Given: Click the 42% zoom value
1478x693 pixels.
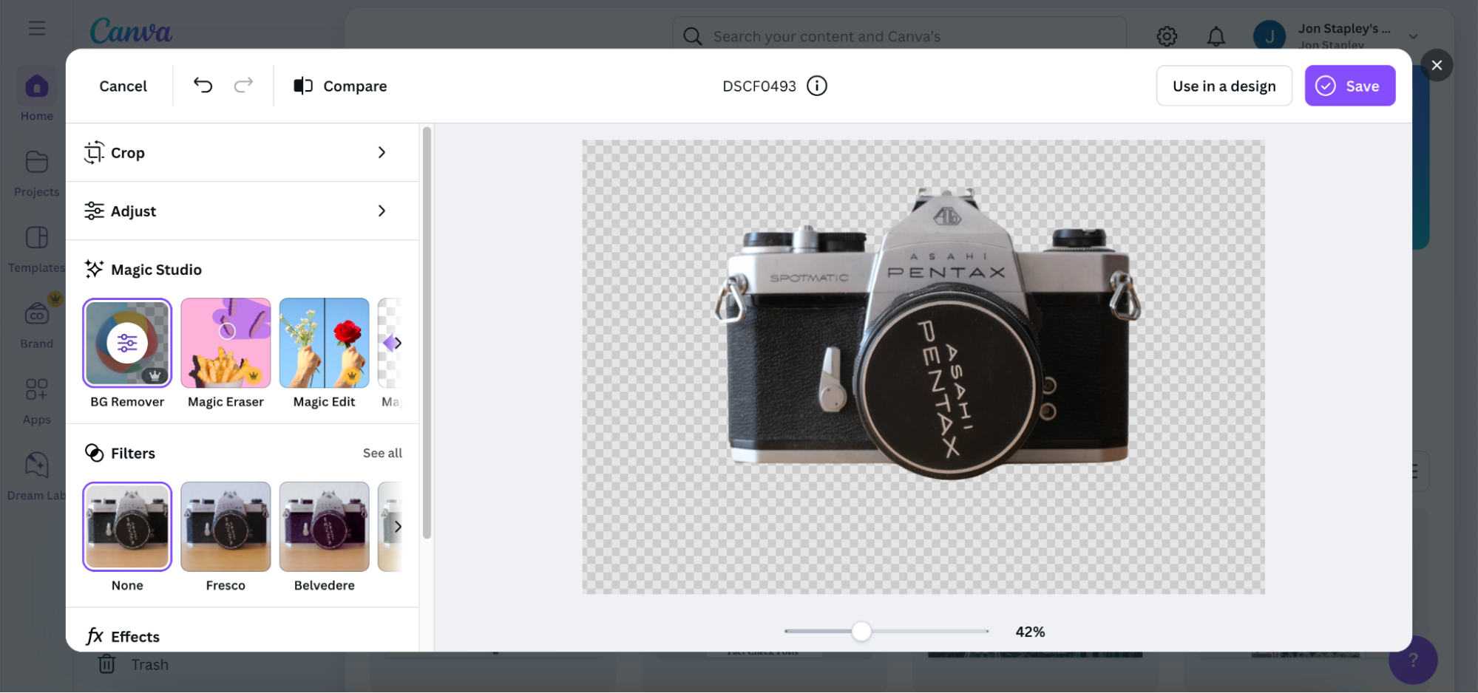Looking at the screenshot, I should pyautogui.click(x=1029, y=632).
